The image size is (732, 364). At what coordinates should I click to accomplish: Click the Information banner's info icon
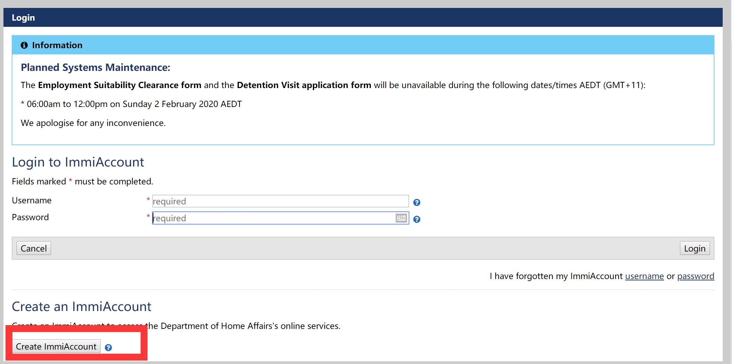point(24,45)
